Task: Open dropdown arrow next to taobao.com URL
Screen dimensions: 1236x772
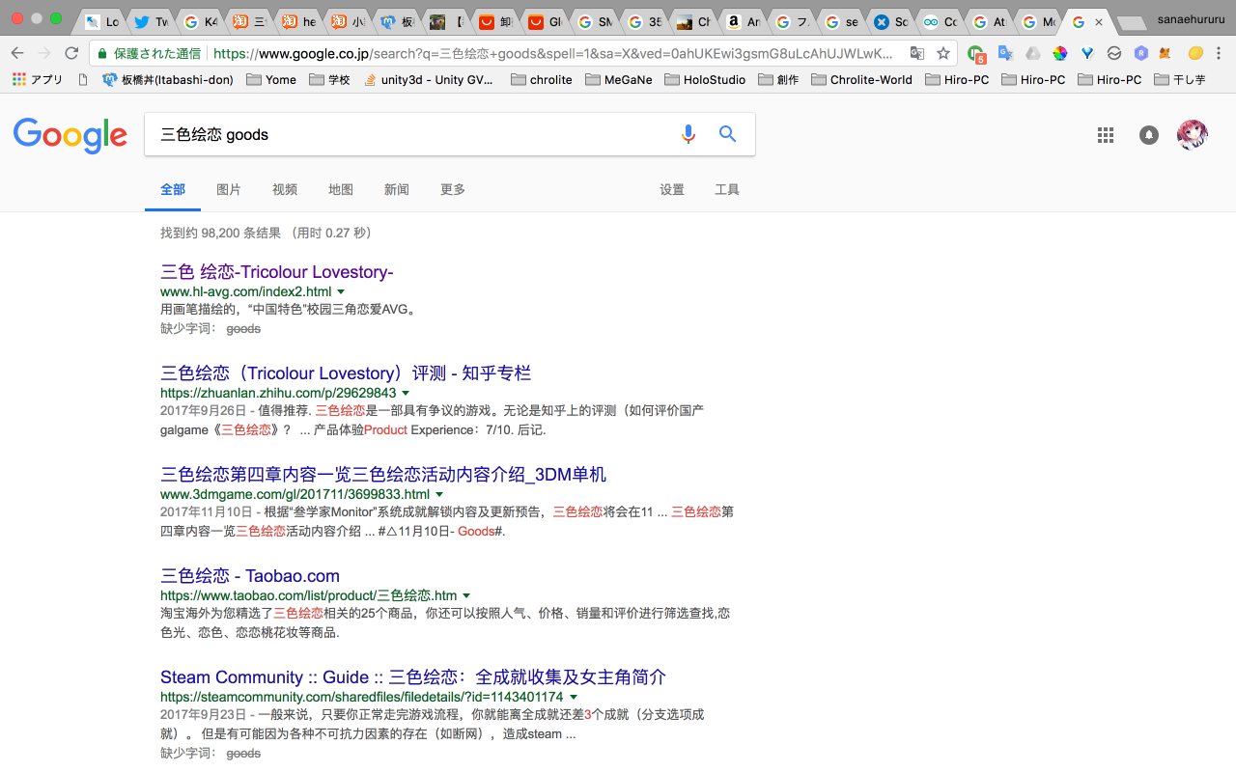Action: (x=466, y=595)
